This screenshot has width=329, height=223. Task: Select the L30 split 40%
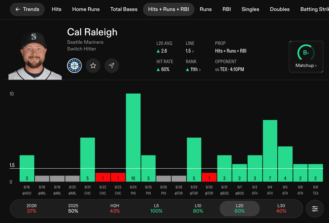click(281, 208)
